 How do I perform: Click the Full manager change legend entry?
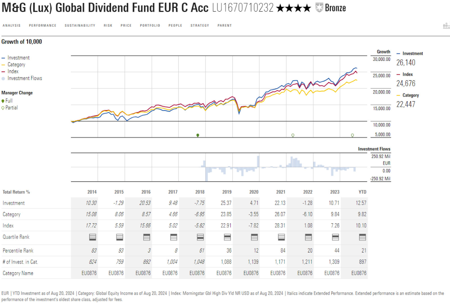pyautogui.click(x=7, y=101)
